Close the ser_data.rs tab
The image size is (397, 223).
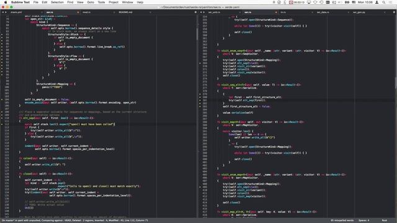point(348,12)
